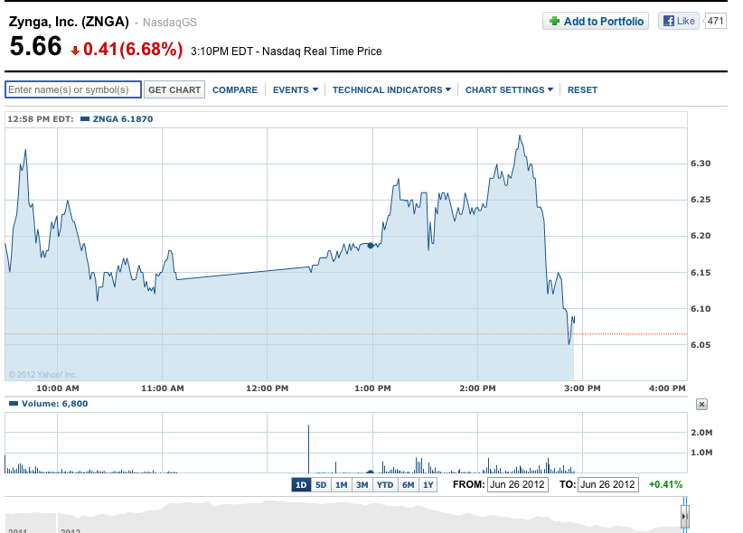This screenshot has width=743, height=533.
Task: Click the 10:00 AM axis label
Action: (58, 388)
